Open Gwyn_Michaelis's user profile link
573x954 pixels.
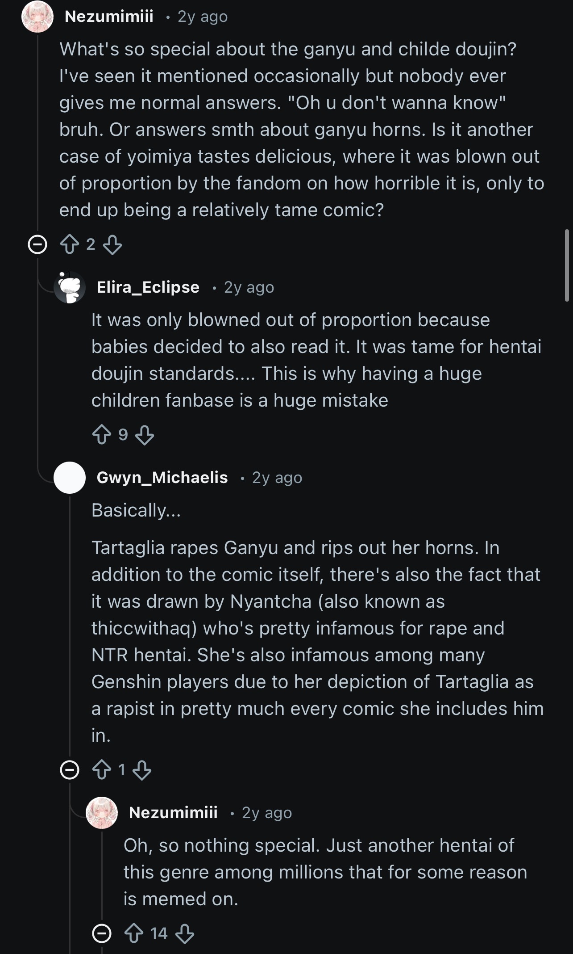click(x=162, y=478)
